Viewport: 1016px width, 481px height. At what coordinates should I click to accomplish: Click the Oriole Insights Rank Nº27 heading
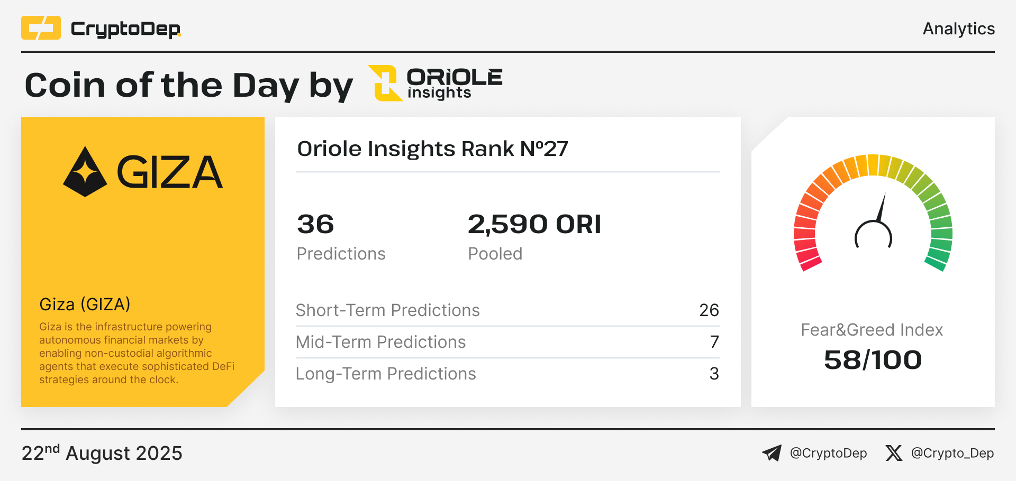click(x=432, y=149)
